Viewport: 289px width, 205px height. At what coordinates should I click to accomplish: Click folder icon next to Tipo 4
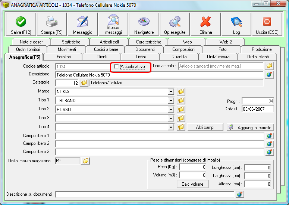pos(181,127)
